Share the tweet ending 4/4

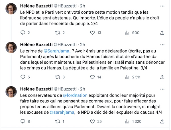[x=162, y=121]
